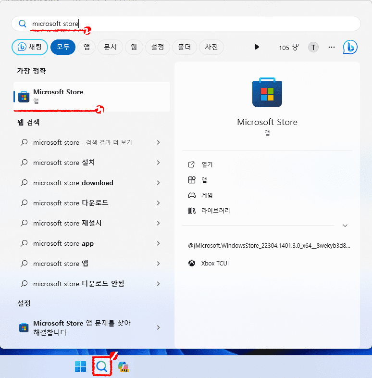Expand chevron for 'microsoft store 앱'
The width and height of the screenshot is (372, 378).
point(158,264)
